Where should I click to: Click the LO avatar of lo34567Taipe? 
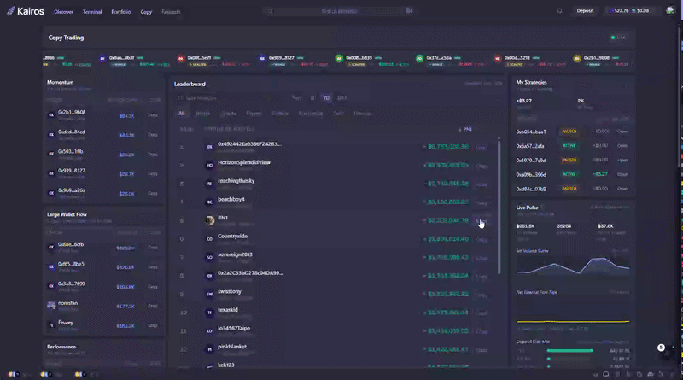209,330
